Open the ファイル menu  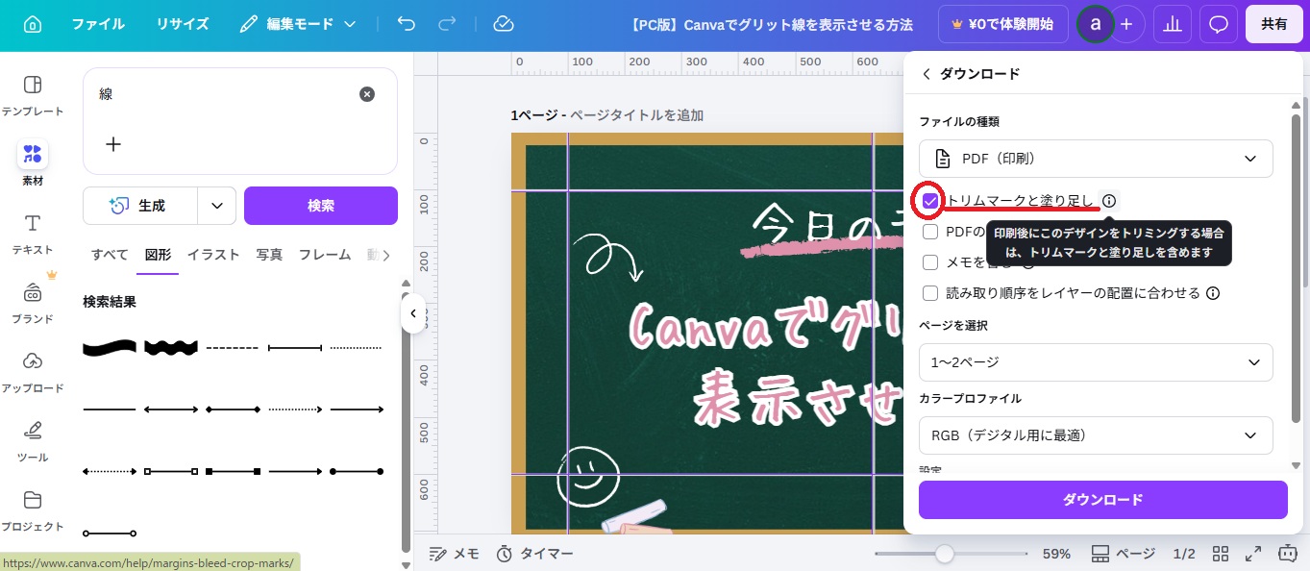(98, 24)
